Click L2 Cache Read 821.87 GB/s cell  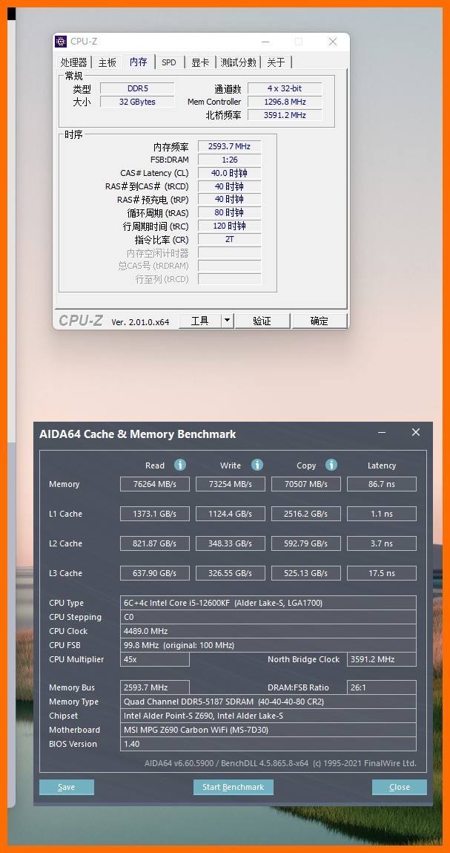pyautogui.click(x=155, y=543)
